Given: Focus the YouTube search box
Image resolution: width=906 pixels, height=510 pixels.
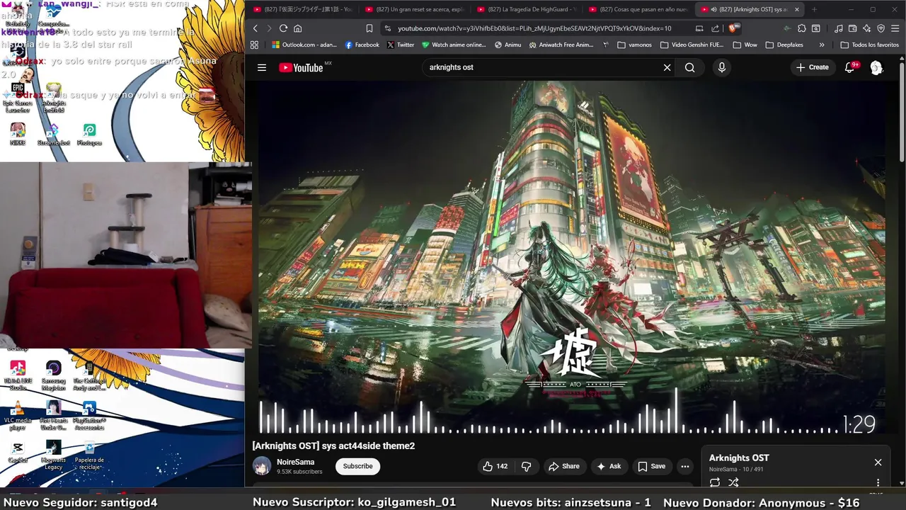Looking at the screenshot, I should (541, 67).
